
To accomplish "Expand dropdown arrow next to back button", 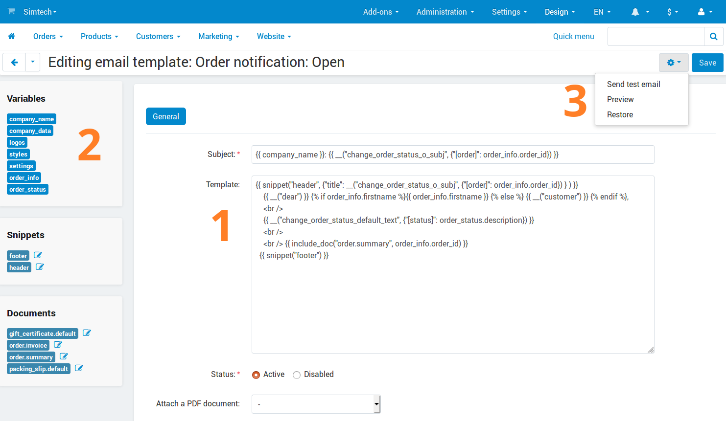I will (x=33, y=62).
